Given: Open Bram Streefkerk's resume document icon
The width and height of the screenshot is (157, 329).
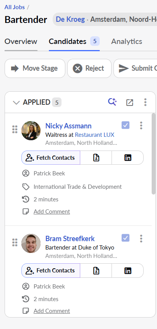Looking at the screenshot, I should [96, 271].
